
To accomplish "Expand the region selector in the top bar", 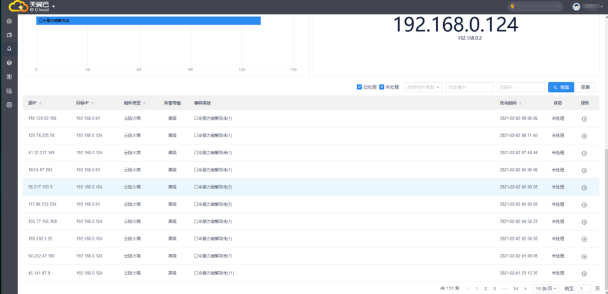I will click(x=534, y=6).
